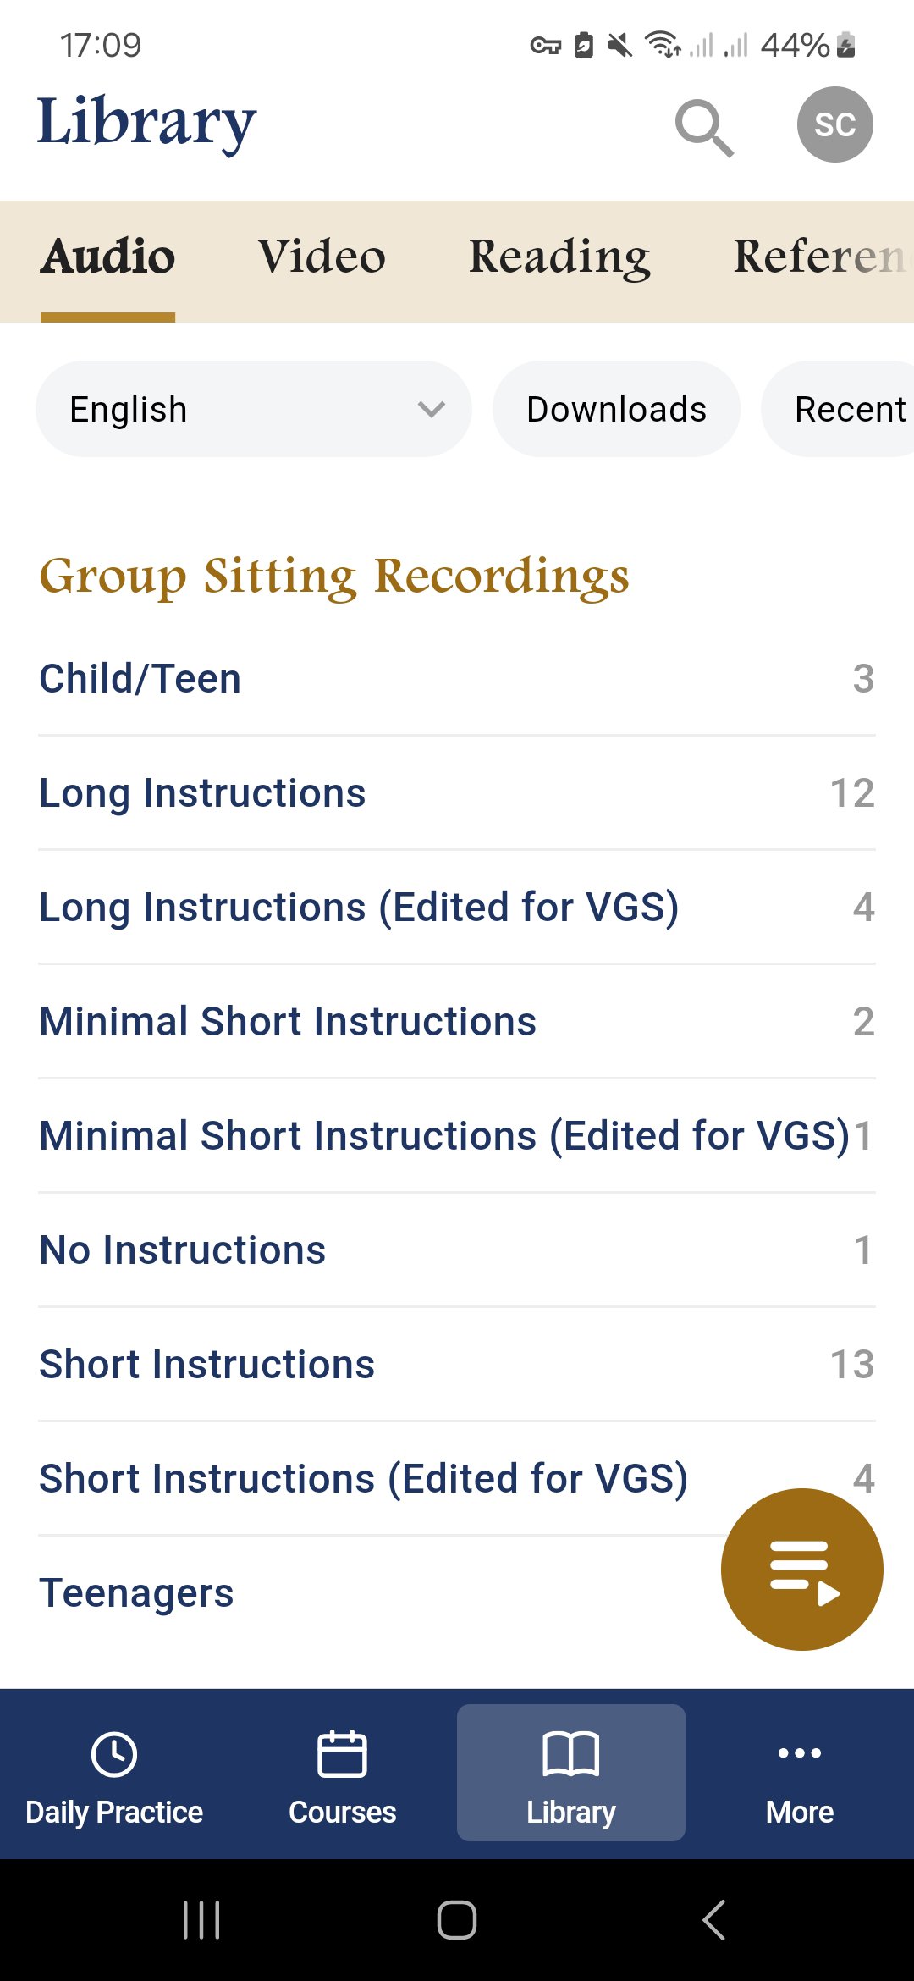Go to Courses calendar icon

coord(342,1754)
